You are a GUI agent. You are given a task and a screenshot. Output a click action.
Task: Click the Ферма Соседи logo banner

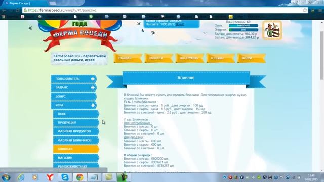[80, 35]
